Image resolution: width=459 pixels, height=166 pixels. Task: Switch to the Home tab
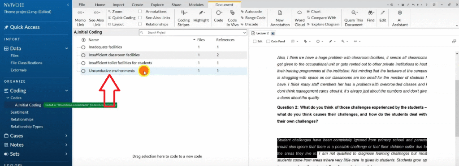pos(100,4)
